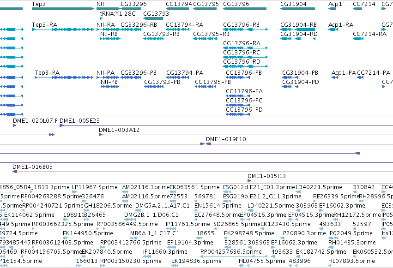The height and width of the screenshot is (268, 393).
Task: Click the DMG5A.2_1.A17.C1 EST label
Action: [x=163, y=206]
